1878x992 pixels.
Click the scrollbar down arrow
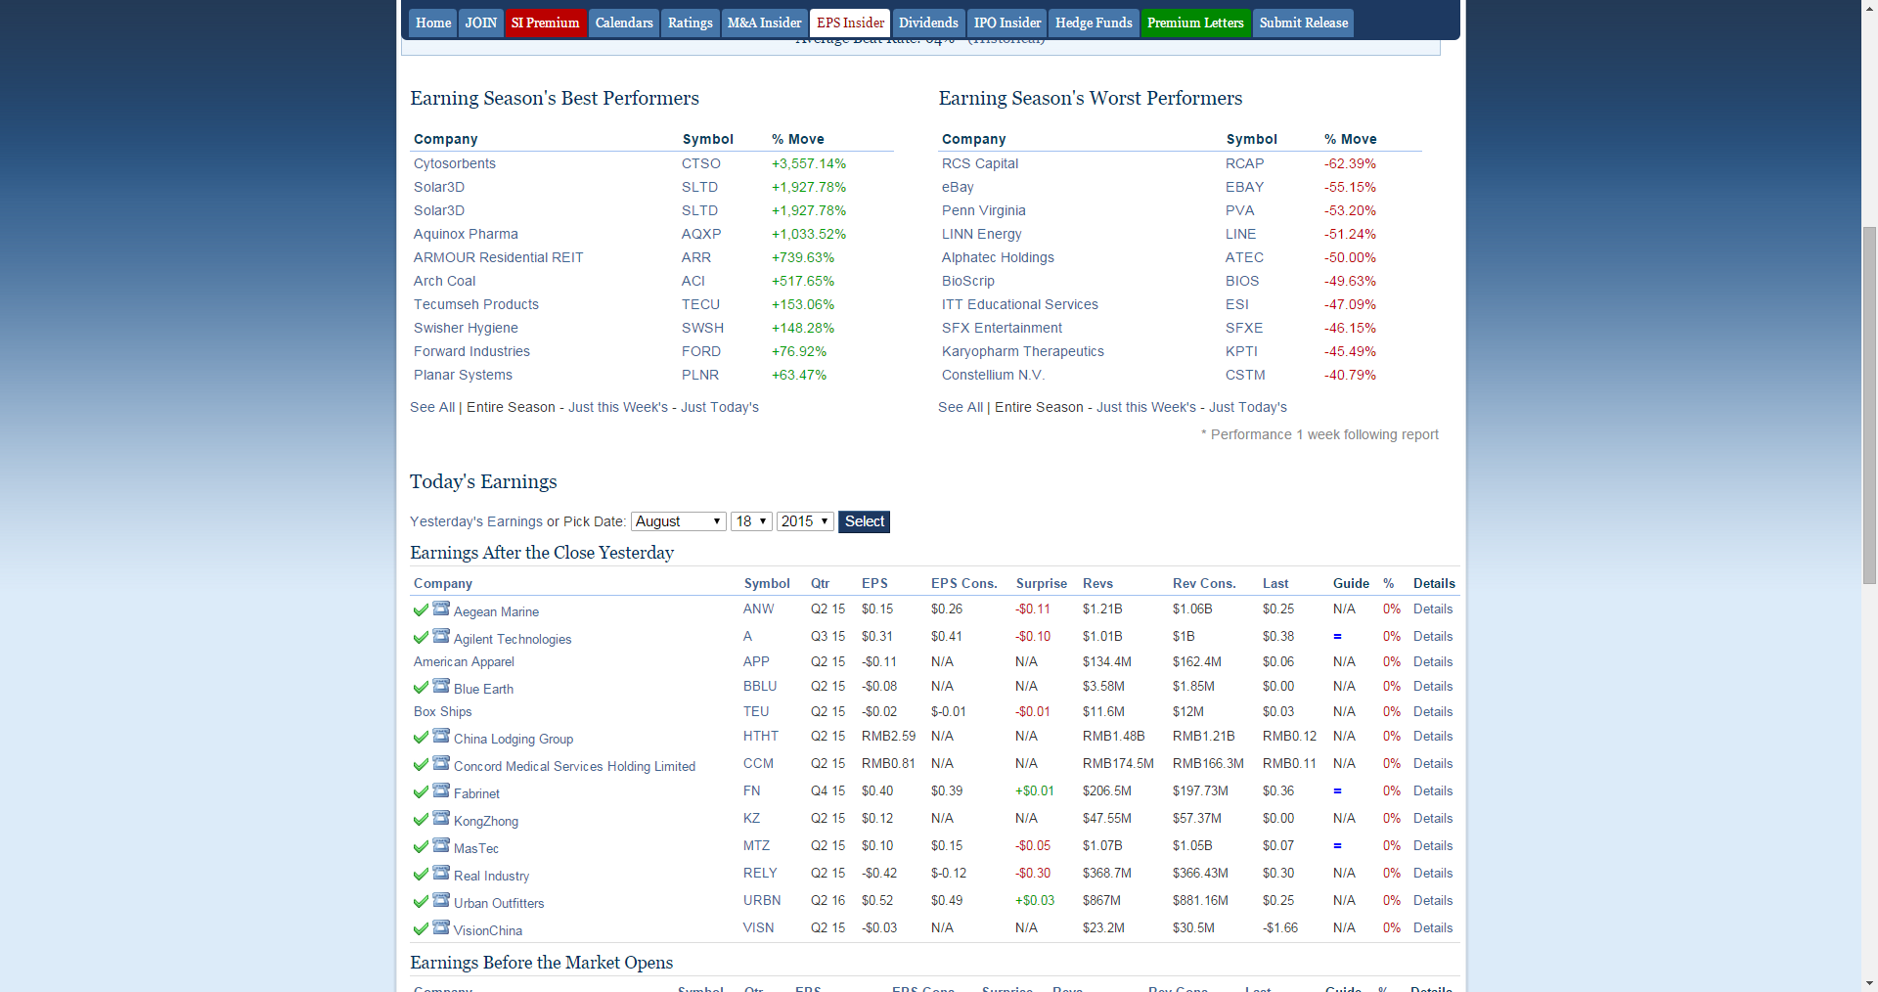click(x=1869, y=983)
